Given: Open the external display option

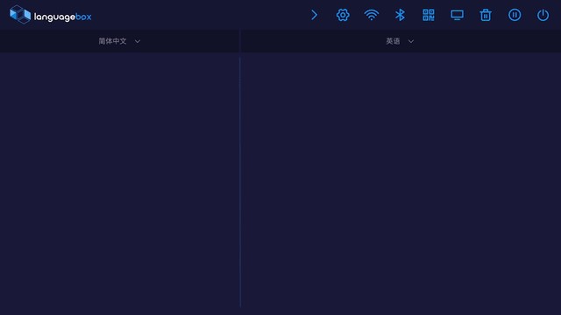Looking at the screenshot, I should pos(457,15).
